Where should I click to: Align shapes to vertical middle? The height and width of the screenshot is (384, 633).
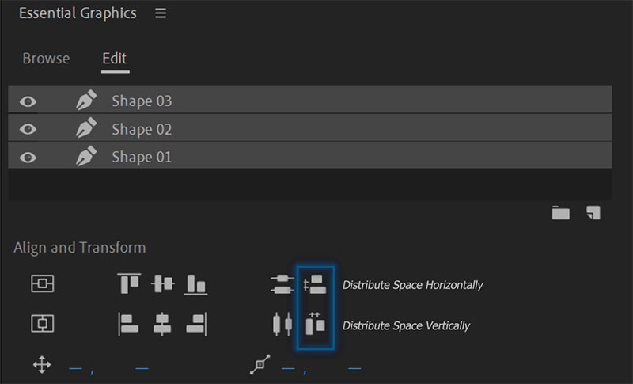(x=162, y=283)
